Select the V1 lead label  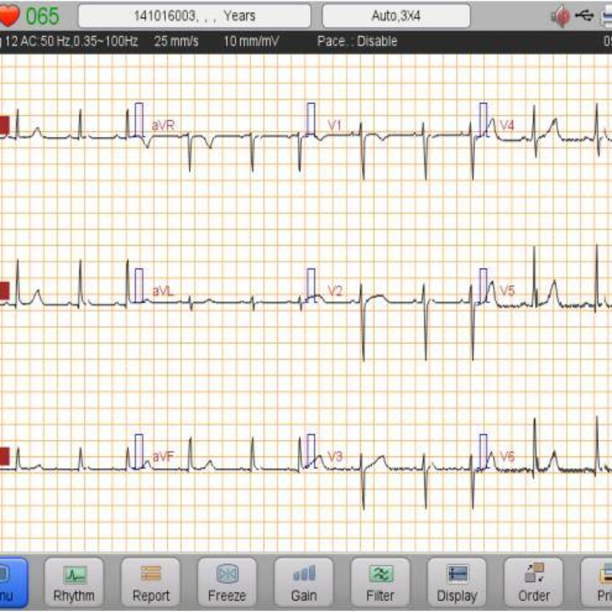click(x=335, y=125)
